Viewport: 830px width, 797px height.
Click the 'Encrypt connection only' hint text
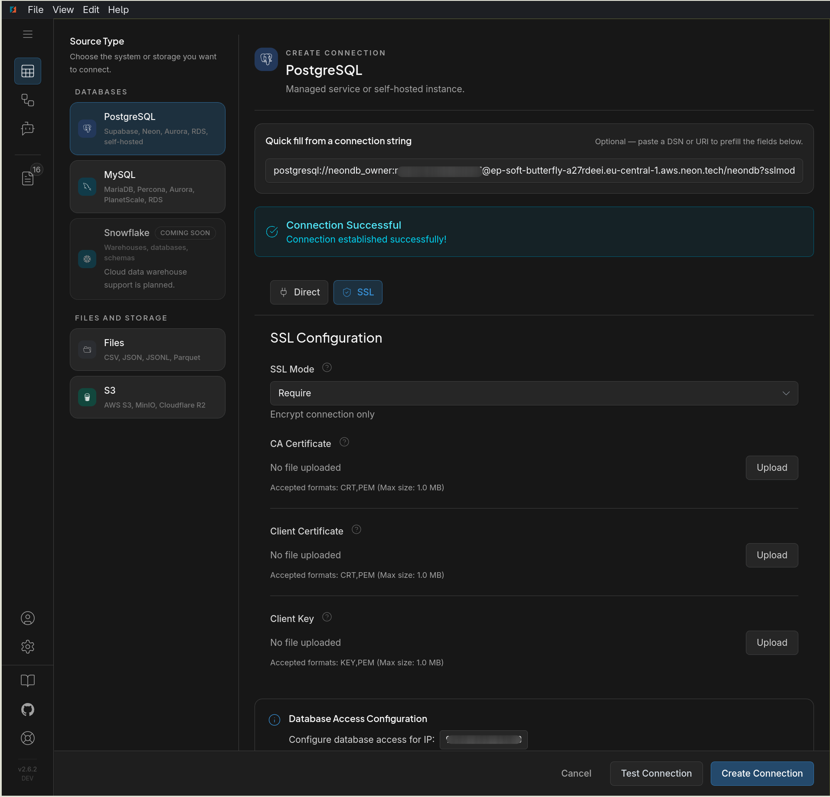coord(322,415)
